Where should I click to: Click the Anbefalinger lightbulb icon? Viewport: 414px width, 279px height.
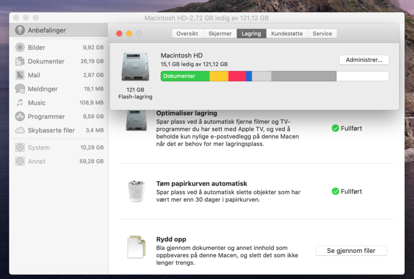pyautogui.click(x=20, y=30)
